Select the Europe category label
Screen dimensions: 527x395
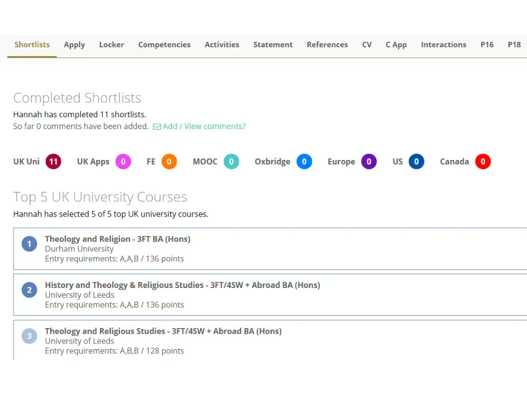point(342,162)
